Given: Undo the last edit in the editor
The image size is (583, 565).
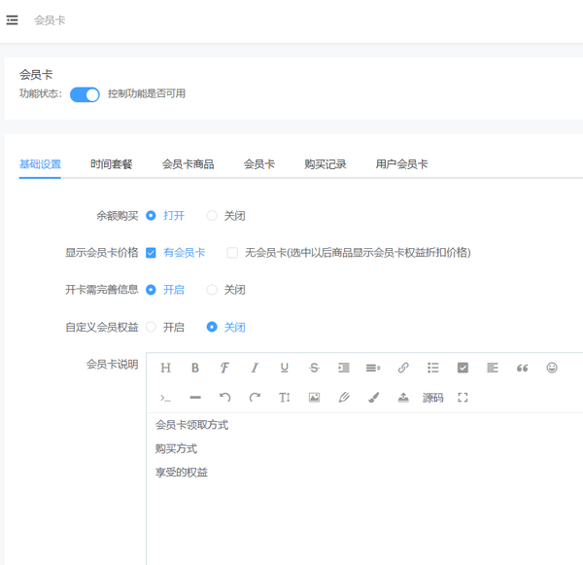Looking at the screenshot, I should click(x=225, y=398).
